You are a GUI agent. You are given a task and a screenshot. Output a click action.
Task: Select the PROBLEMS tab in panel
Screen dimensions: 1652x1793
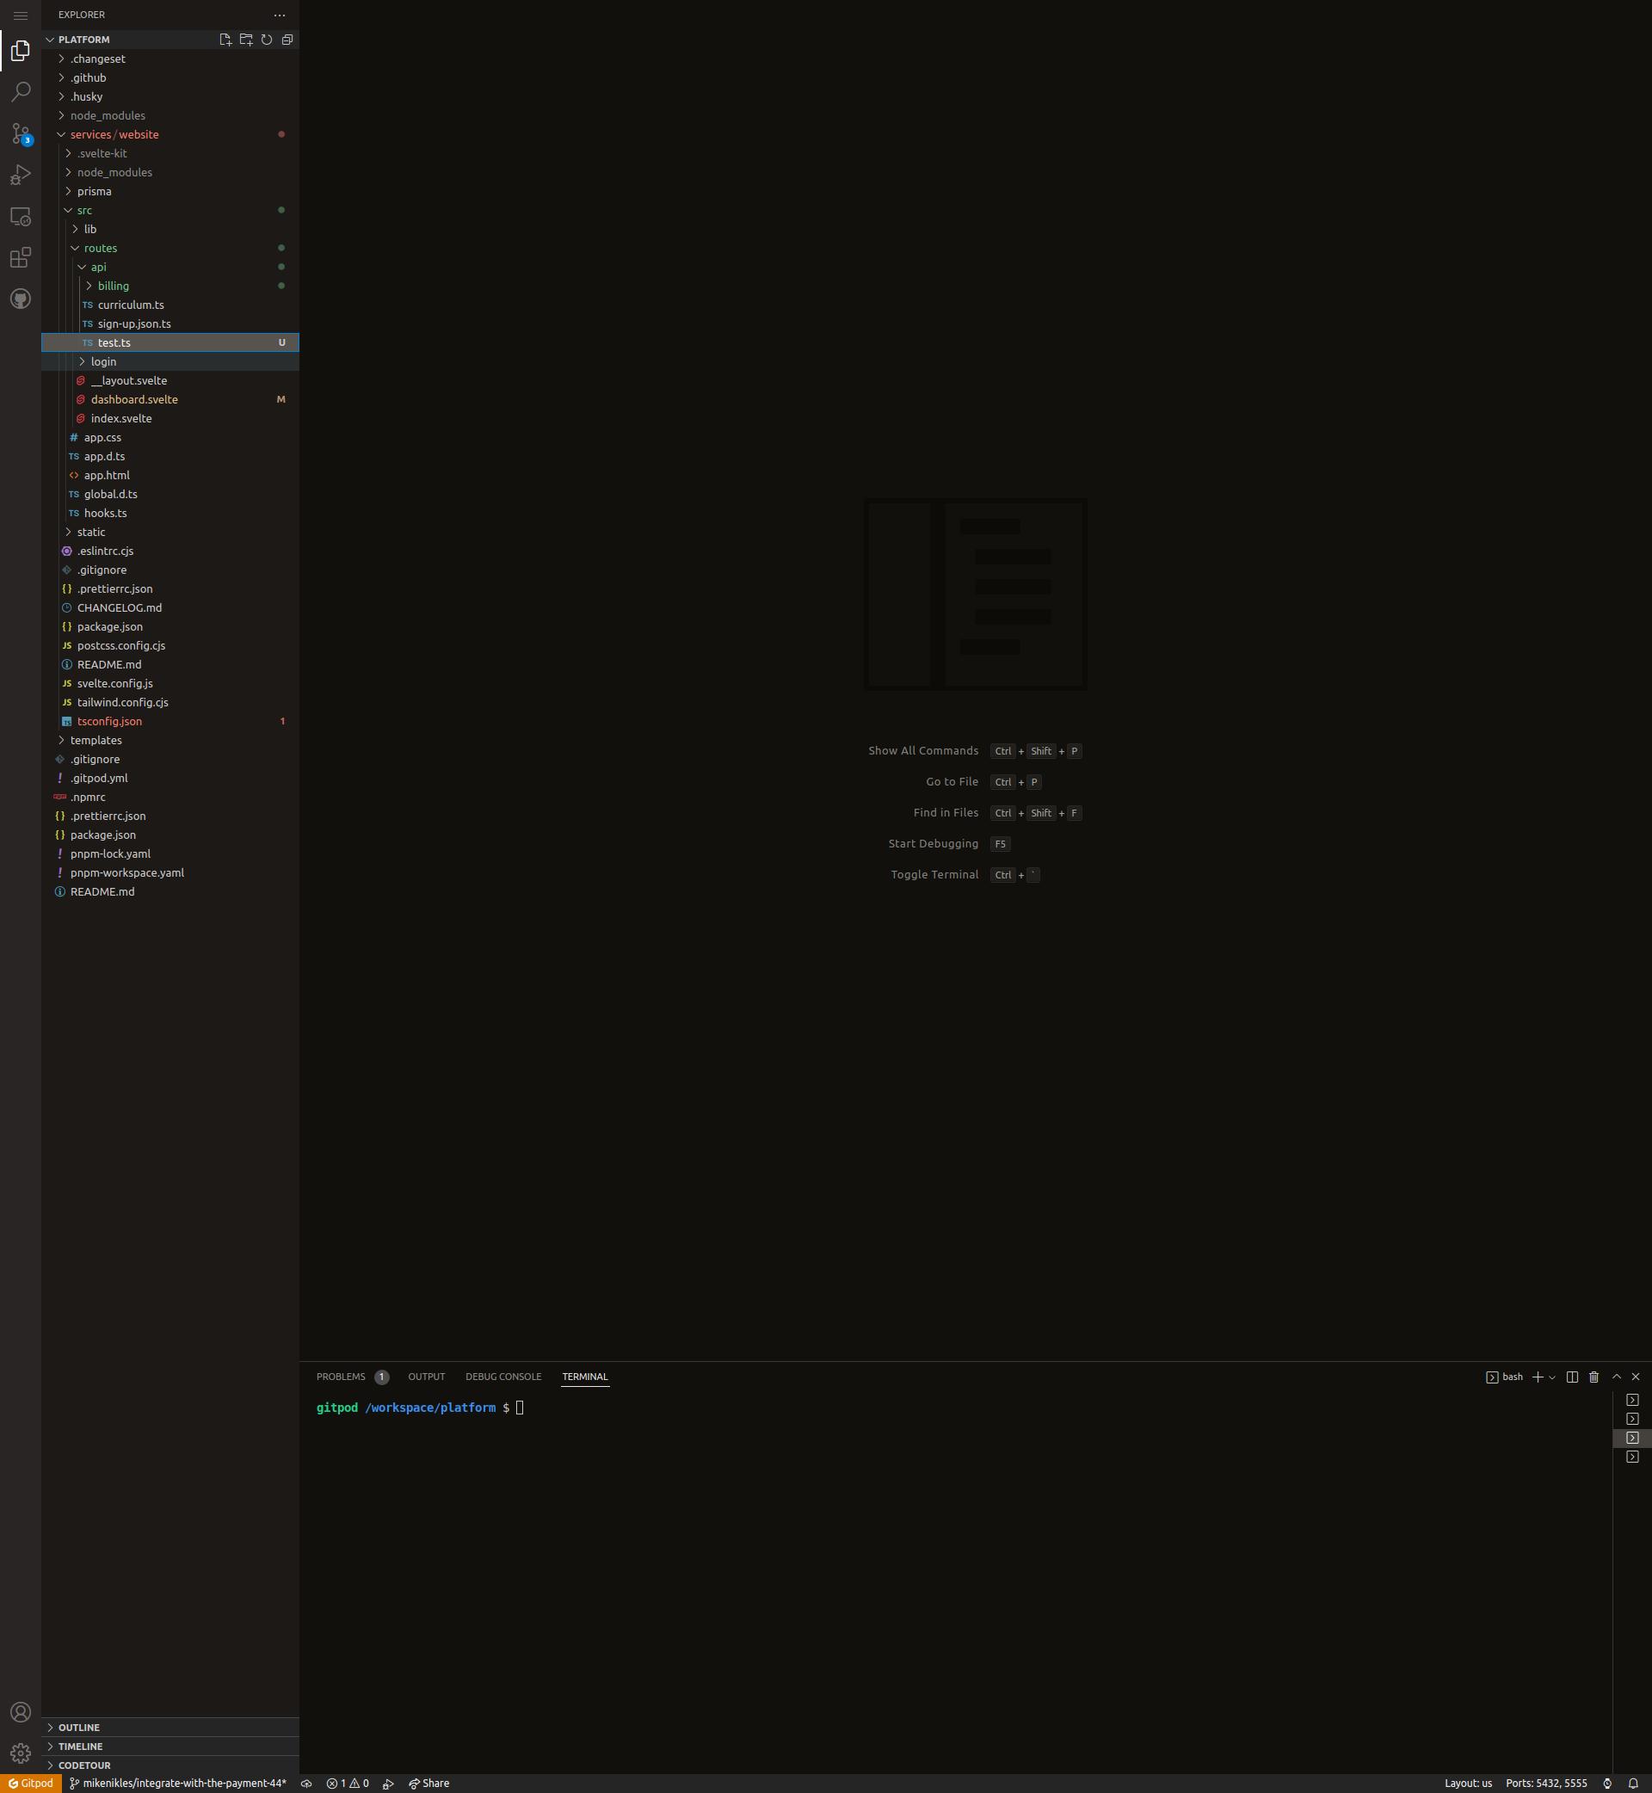click(341, 1376)
